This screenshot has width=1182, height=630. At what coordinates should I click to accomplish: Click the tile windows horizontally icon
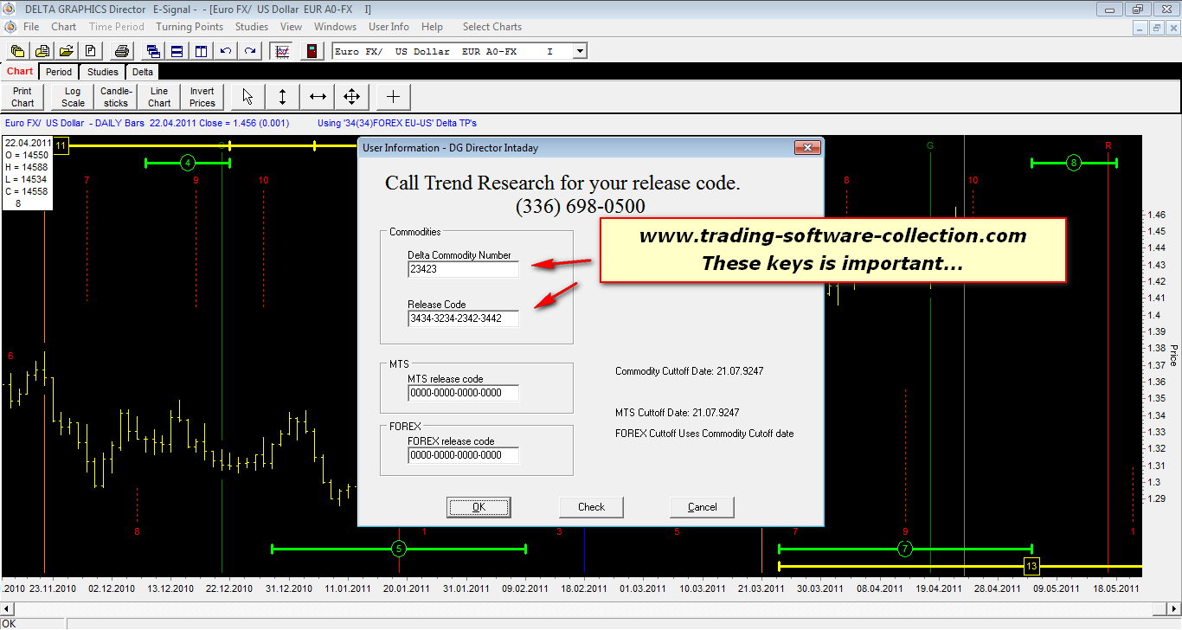point(177,51)
